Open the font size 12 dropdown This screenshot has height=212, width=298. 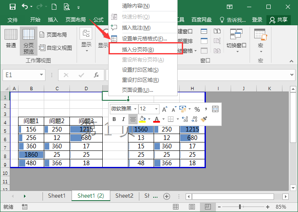(156, 109)
